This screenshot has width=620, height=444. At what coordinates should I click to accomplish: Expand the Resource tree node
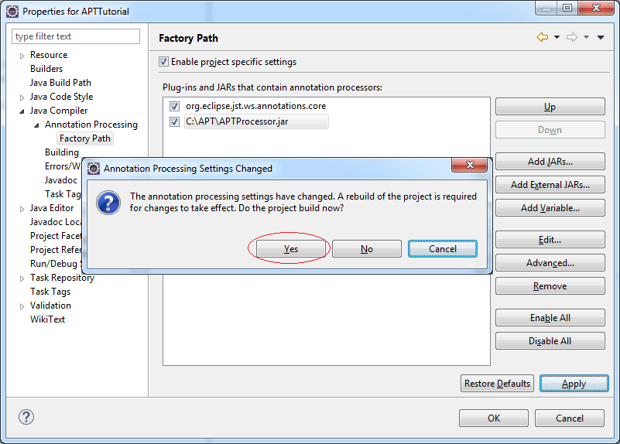pyautogui.click(x=22, y=56)
